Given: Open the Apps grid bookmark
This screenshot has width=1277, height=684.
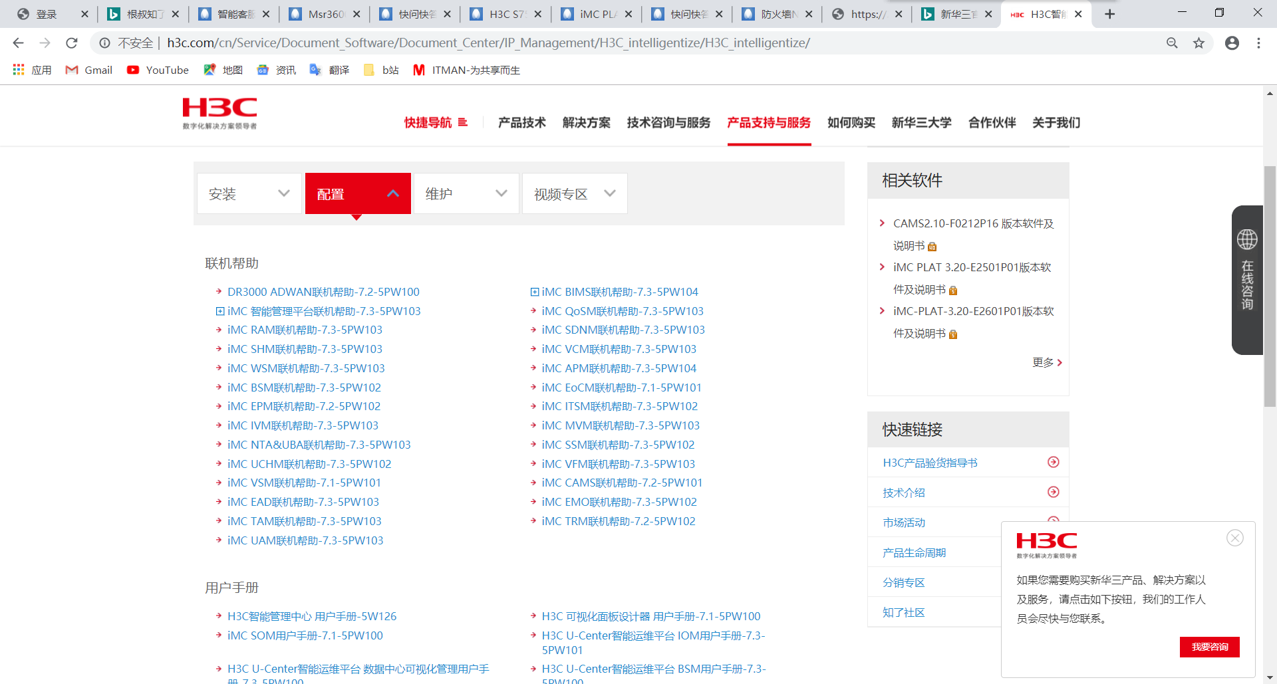Looking at the screenshot, I should point(31,70).
